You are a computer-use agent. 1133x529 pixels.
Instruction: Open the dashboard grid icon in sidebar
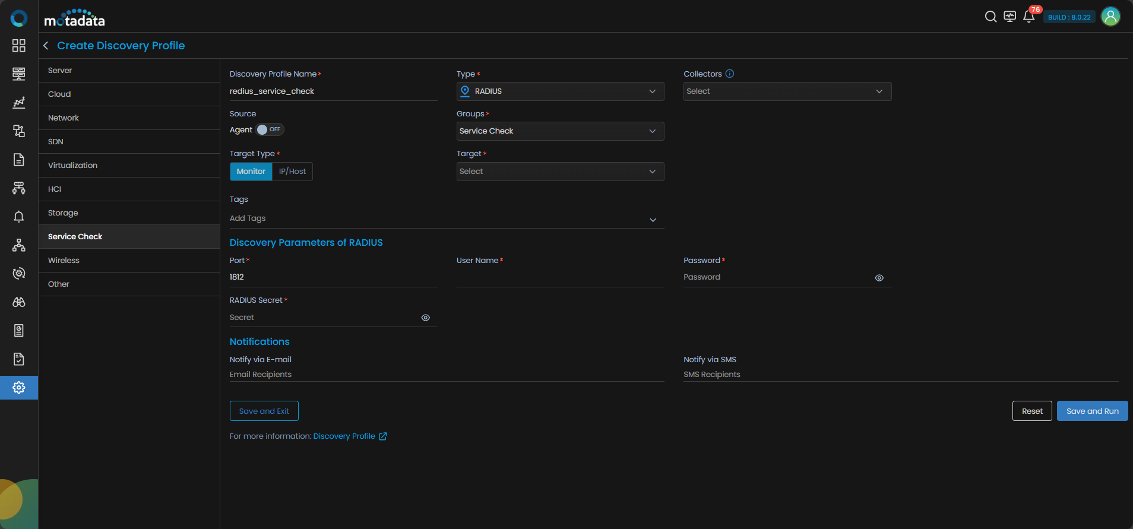pos(19,46)
